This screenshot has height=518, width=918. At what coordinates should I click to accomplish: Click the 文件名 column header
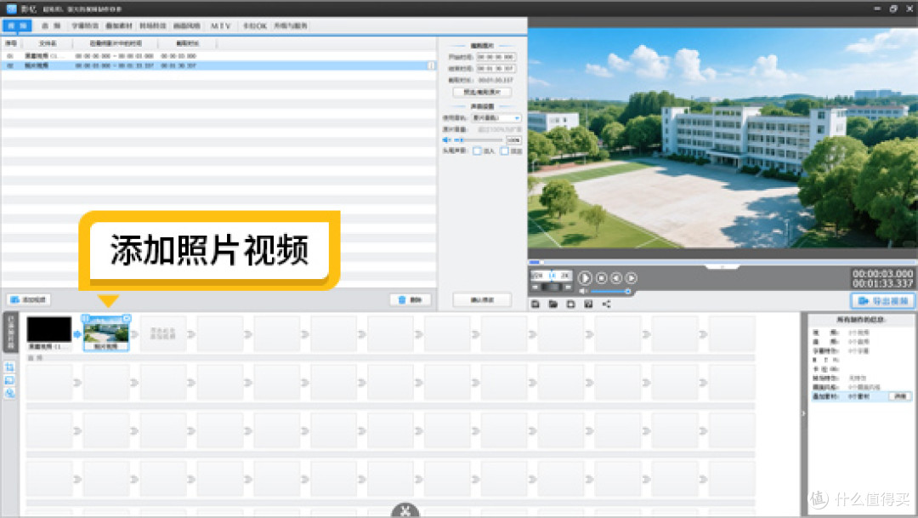[x=48, y=43]
